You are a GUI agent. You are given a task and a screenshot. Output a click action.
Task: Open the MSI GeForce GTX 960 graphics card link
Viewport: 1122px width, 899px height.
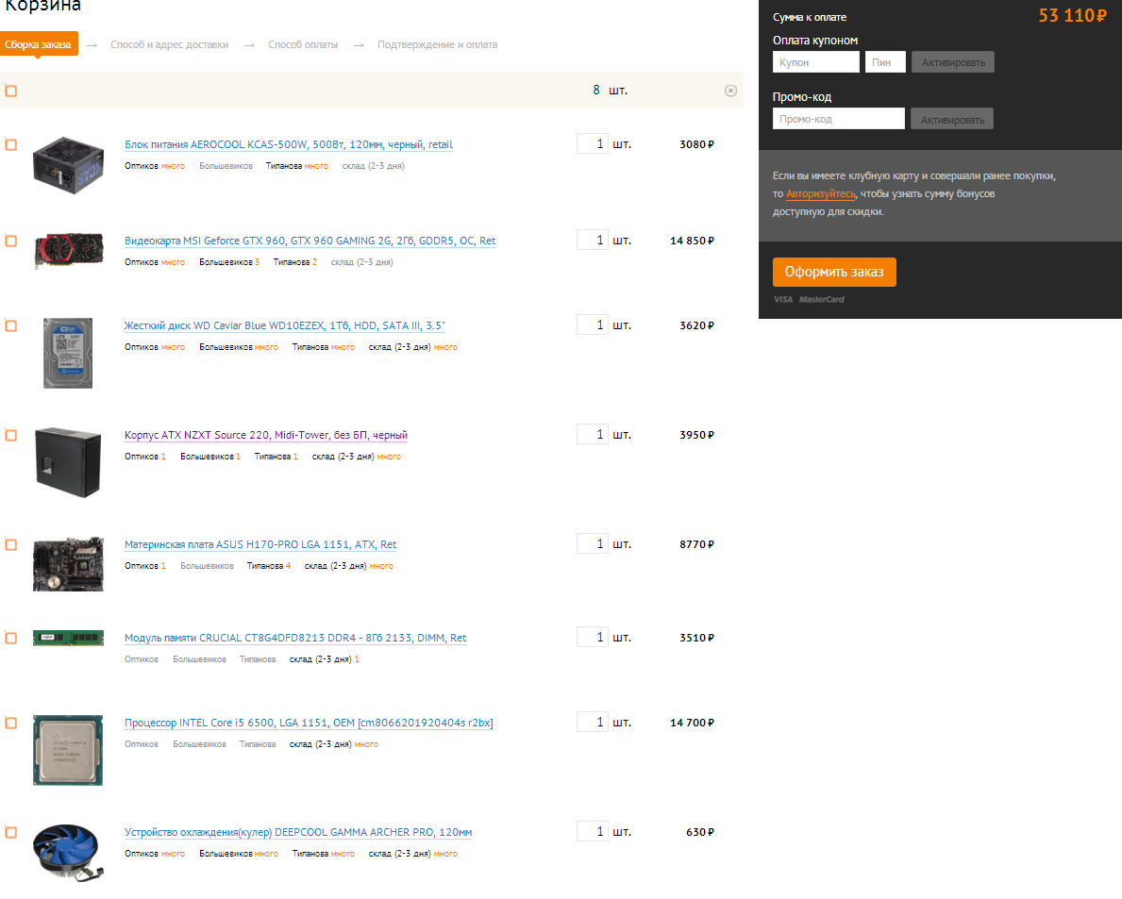pos(310,241)
